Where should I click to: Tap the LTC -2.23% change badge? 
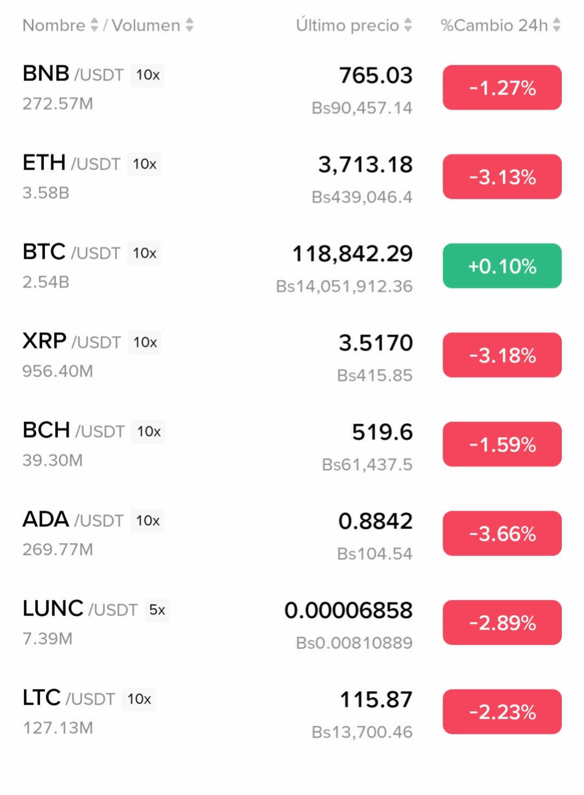[x=502, y=712]
